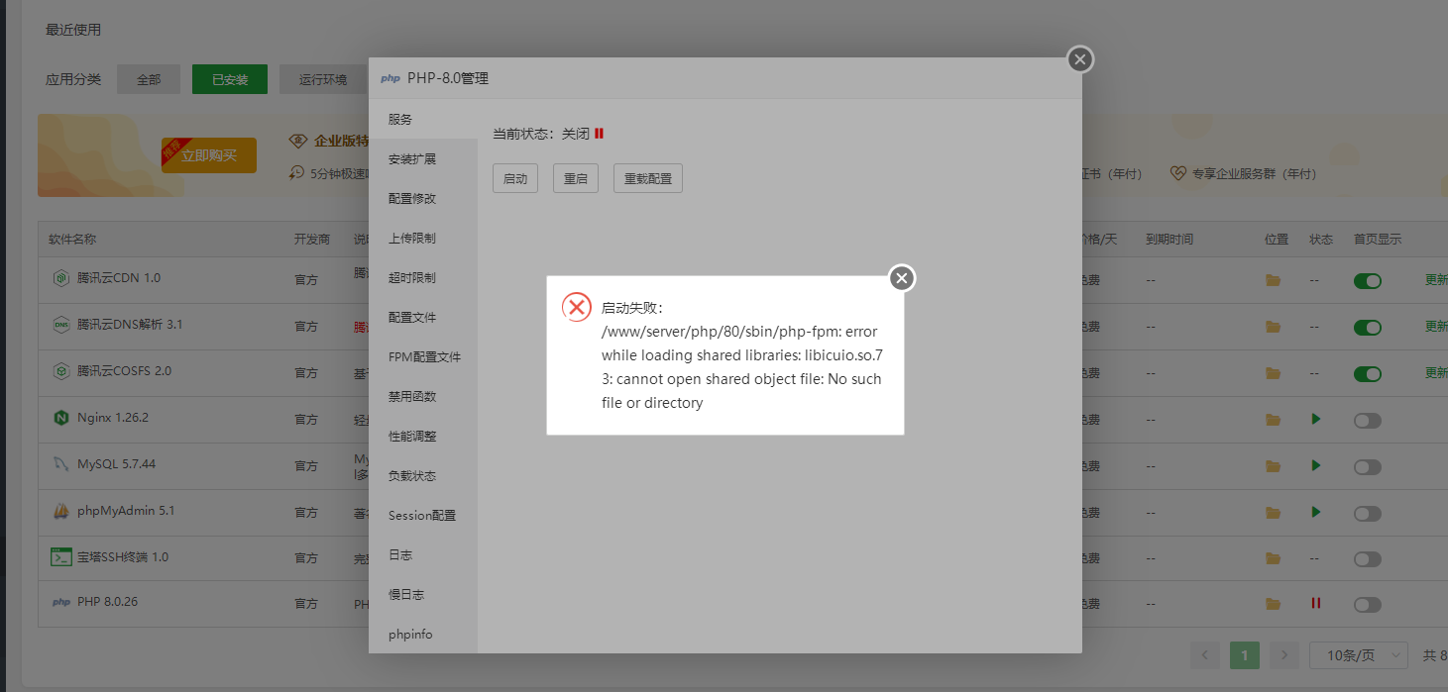Screen dimensions: 1448x692
Task: Open folder location for SSH terminal row
Action: point(1273,558)
